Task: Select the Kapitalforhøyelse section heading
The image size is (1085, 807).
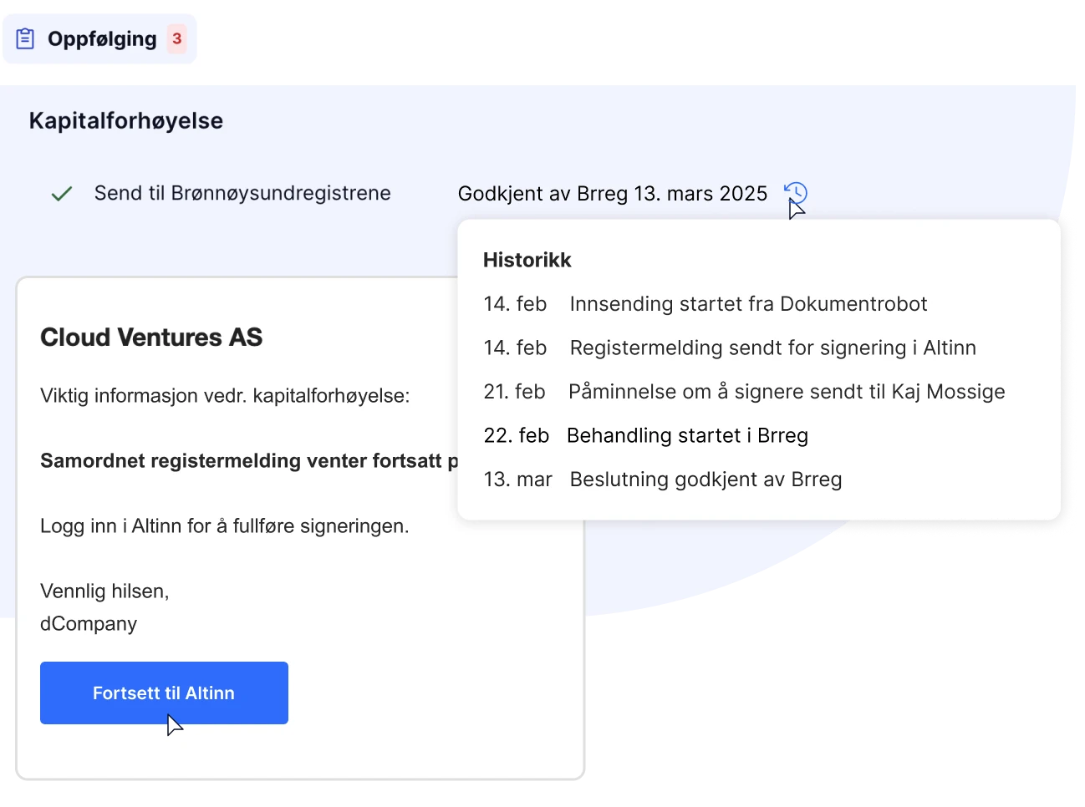Action: 126,121
